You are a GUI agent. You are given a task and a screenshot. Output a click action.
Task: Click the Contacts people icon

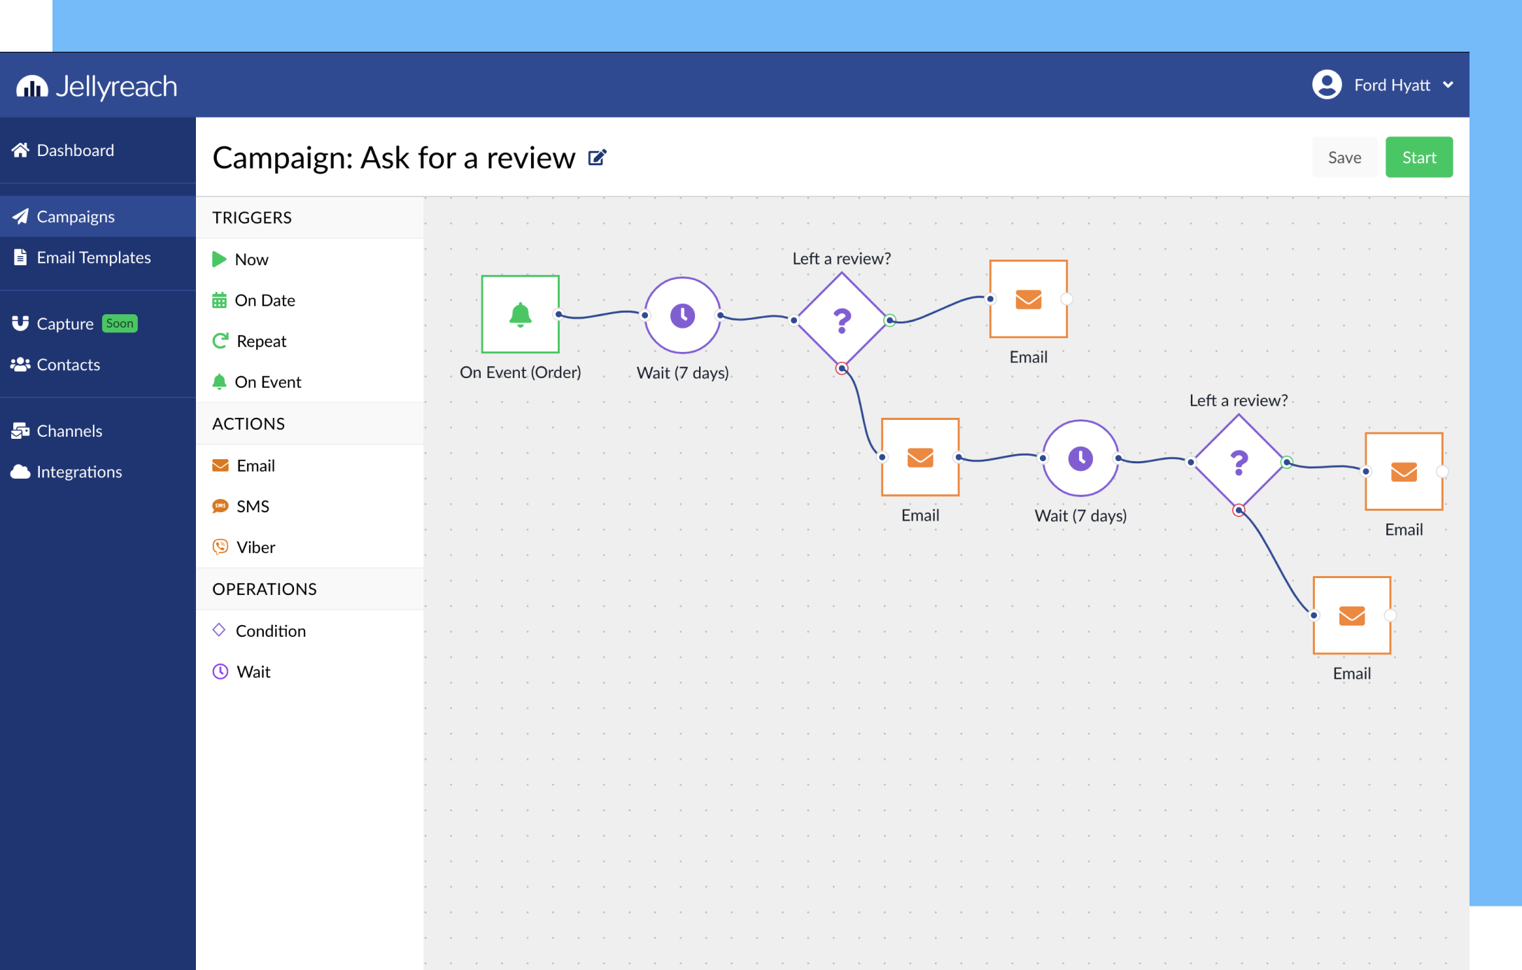(x=20, y=365)
